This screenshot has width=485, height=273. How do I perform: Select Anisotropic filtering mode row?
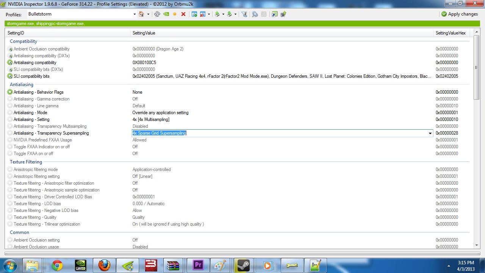point(239,169)
